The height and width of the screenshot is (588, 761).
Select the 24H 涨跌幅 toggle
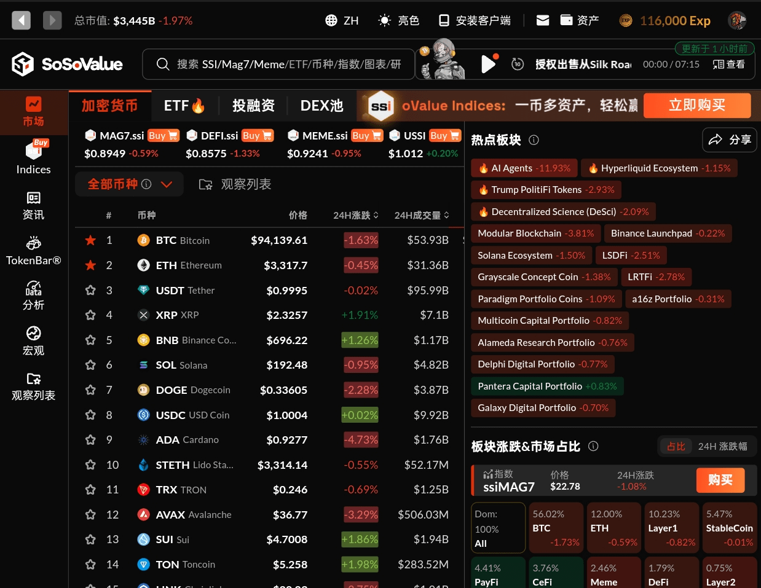pos(722,446)
